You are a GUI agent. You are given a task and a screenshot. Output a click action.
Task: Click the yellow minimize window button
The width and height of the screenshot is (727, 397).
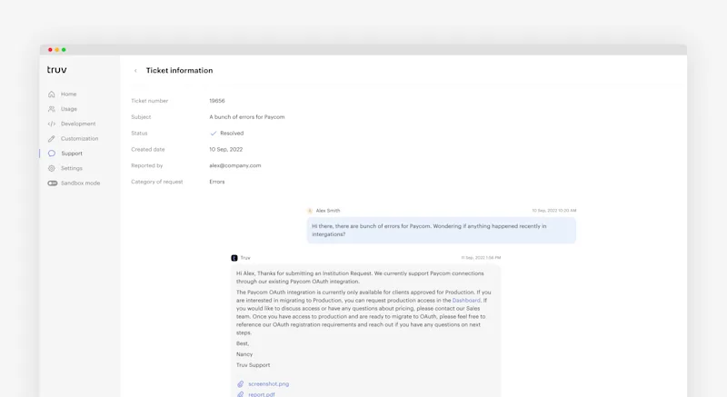[57, 50]
